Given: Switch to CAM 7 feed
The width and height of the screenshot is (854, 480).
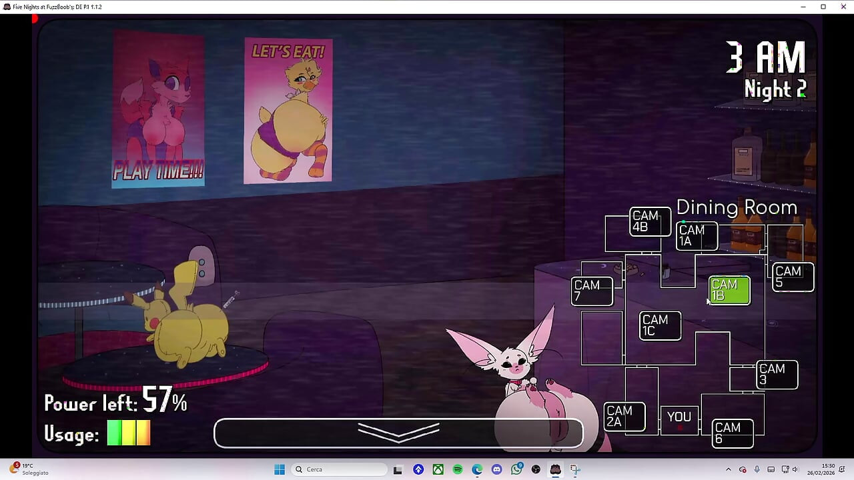Looking at the screenshot, I should tap(592, 291).
